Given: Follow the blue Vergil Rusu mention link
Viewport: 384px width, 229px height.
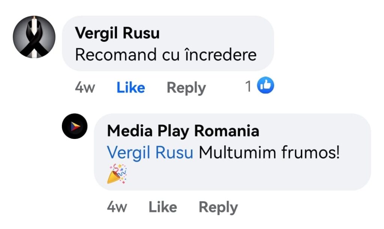Looking at the screenshot, I should point(150,153).
